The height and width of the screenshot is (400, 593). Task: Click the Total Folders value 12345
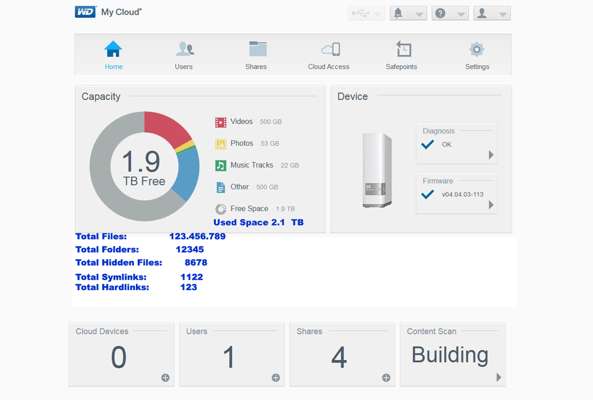tap(190, 249)
